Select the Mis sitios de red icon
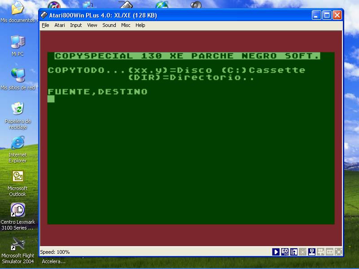This screenshot has width=359, height=269. point(18,79)
